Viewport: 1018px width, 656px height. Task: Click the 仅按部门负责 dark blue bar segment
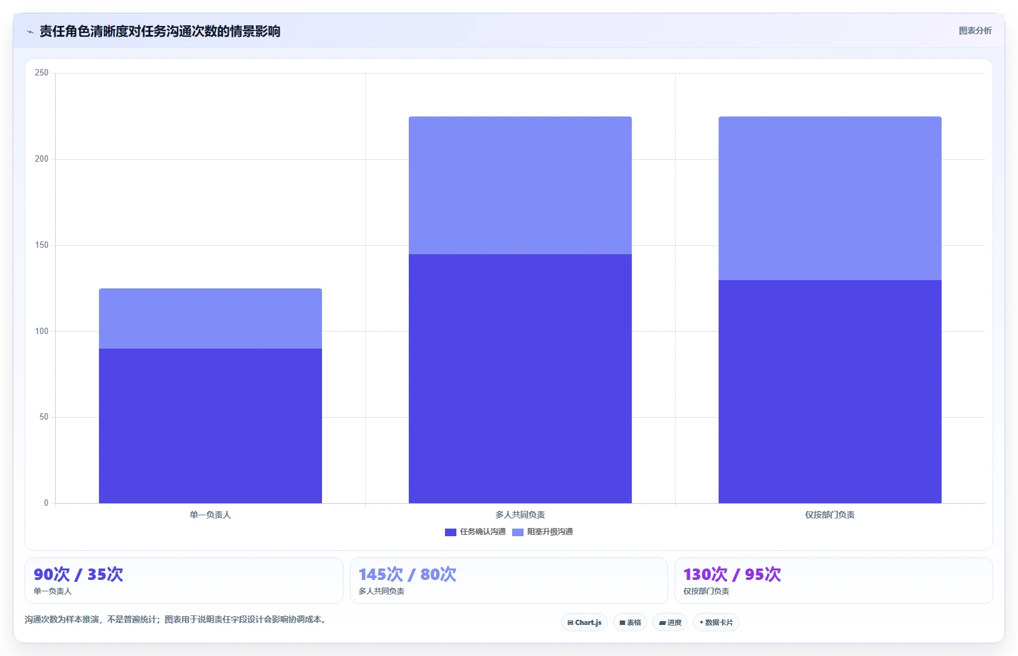(x=830, y=392)
